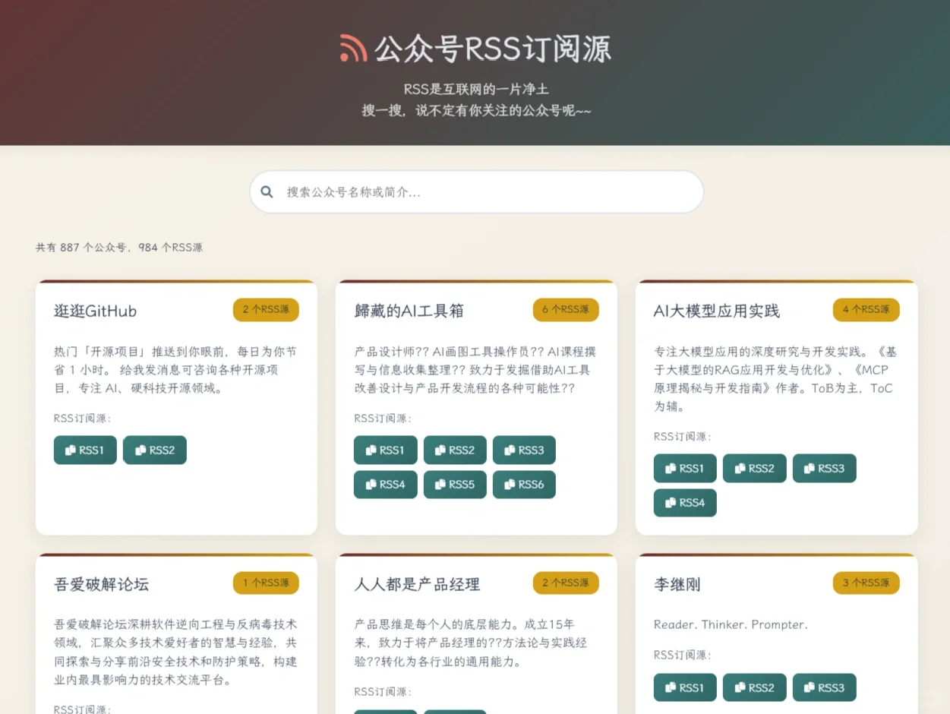Copy RSS2 of 歸藏的AI工具箱

(455, 450)
